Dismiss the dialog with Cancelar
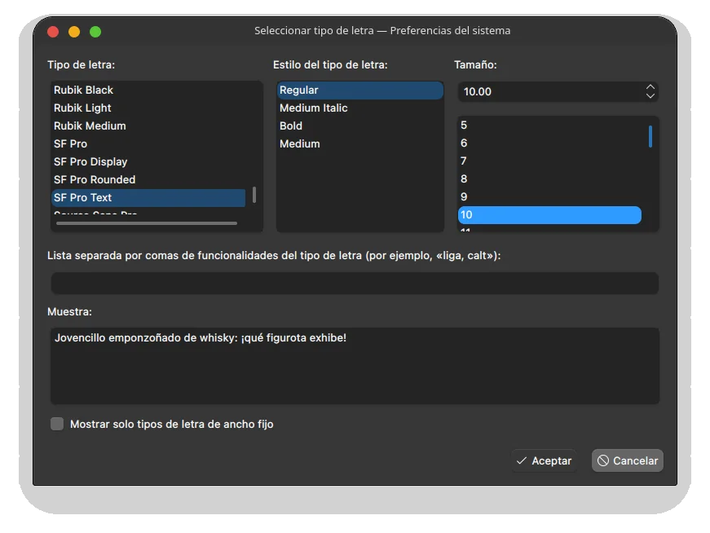Image resolution: width=710 pixels, height=533 pixels. pyautogui.click(x=627, y=460)
